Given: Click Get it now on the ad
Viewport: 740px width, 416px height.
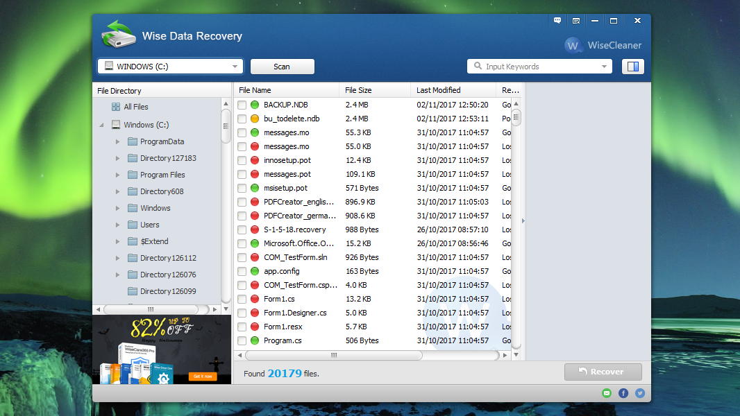Looking at the screenshot, I should coord(203,376).
